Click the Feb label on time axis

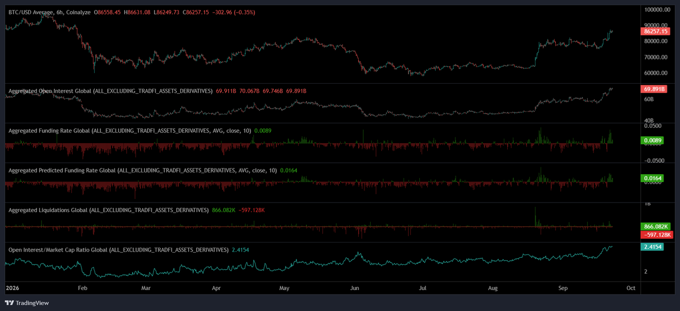click(83, 288)
